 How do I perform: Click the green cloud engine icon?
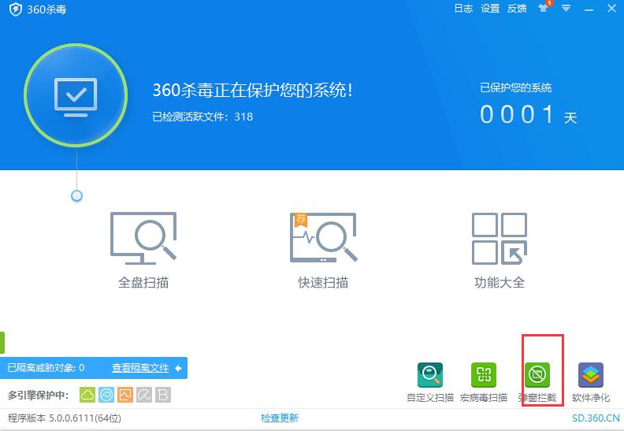pos(87,395)
